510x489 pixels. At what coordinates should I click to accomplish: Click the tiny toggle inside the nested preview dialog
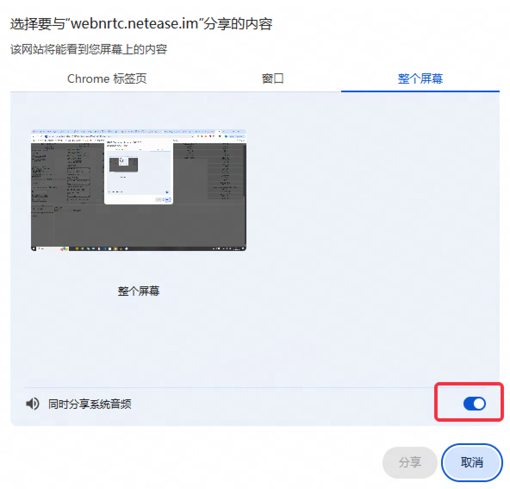tap(167, 192)
